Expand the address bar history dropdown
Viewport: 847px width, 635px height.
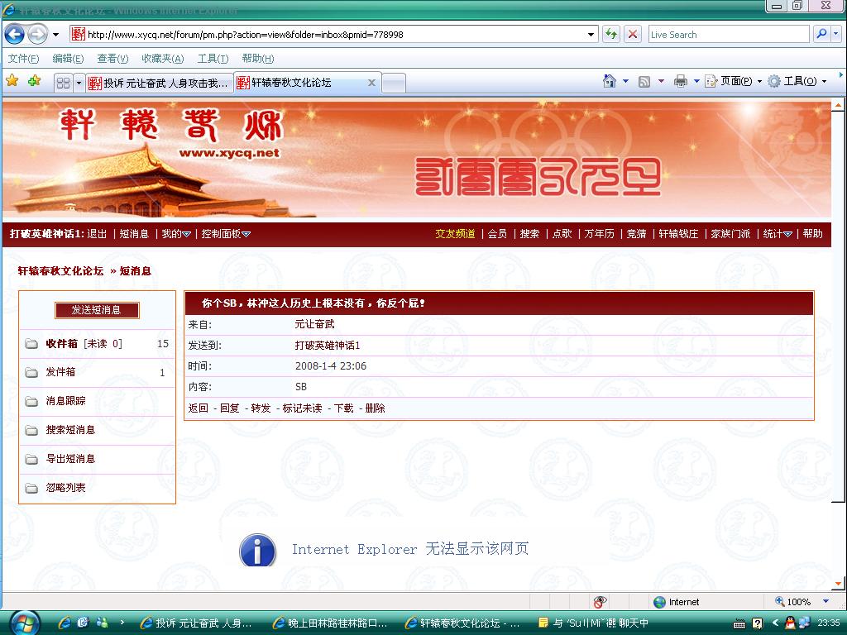[x=591, y=35]
